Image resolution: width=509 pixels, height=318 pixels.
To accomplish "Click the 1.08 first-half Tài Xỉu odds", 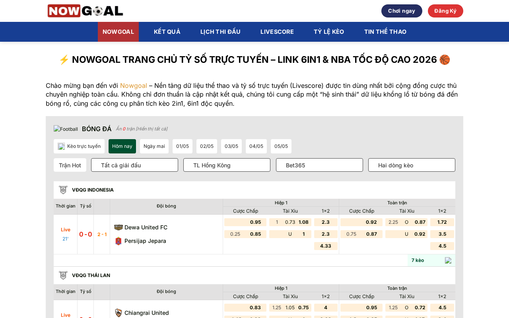I will [x=303, y=222].
